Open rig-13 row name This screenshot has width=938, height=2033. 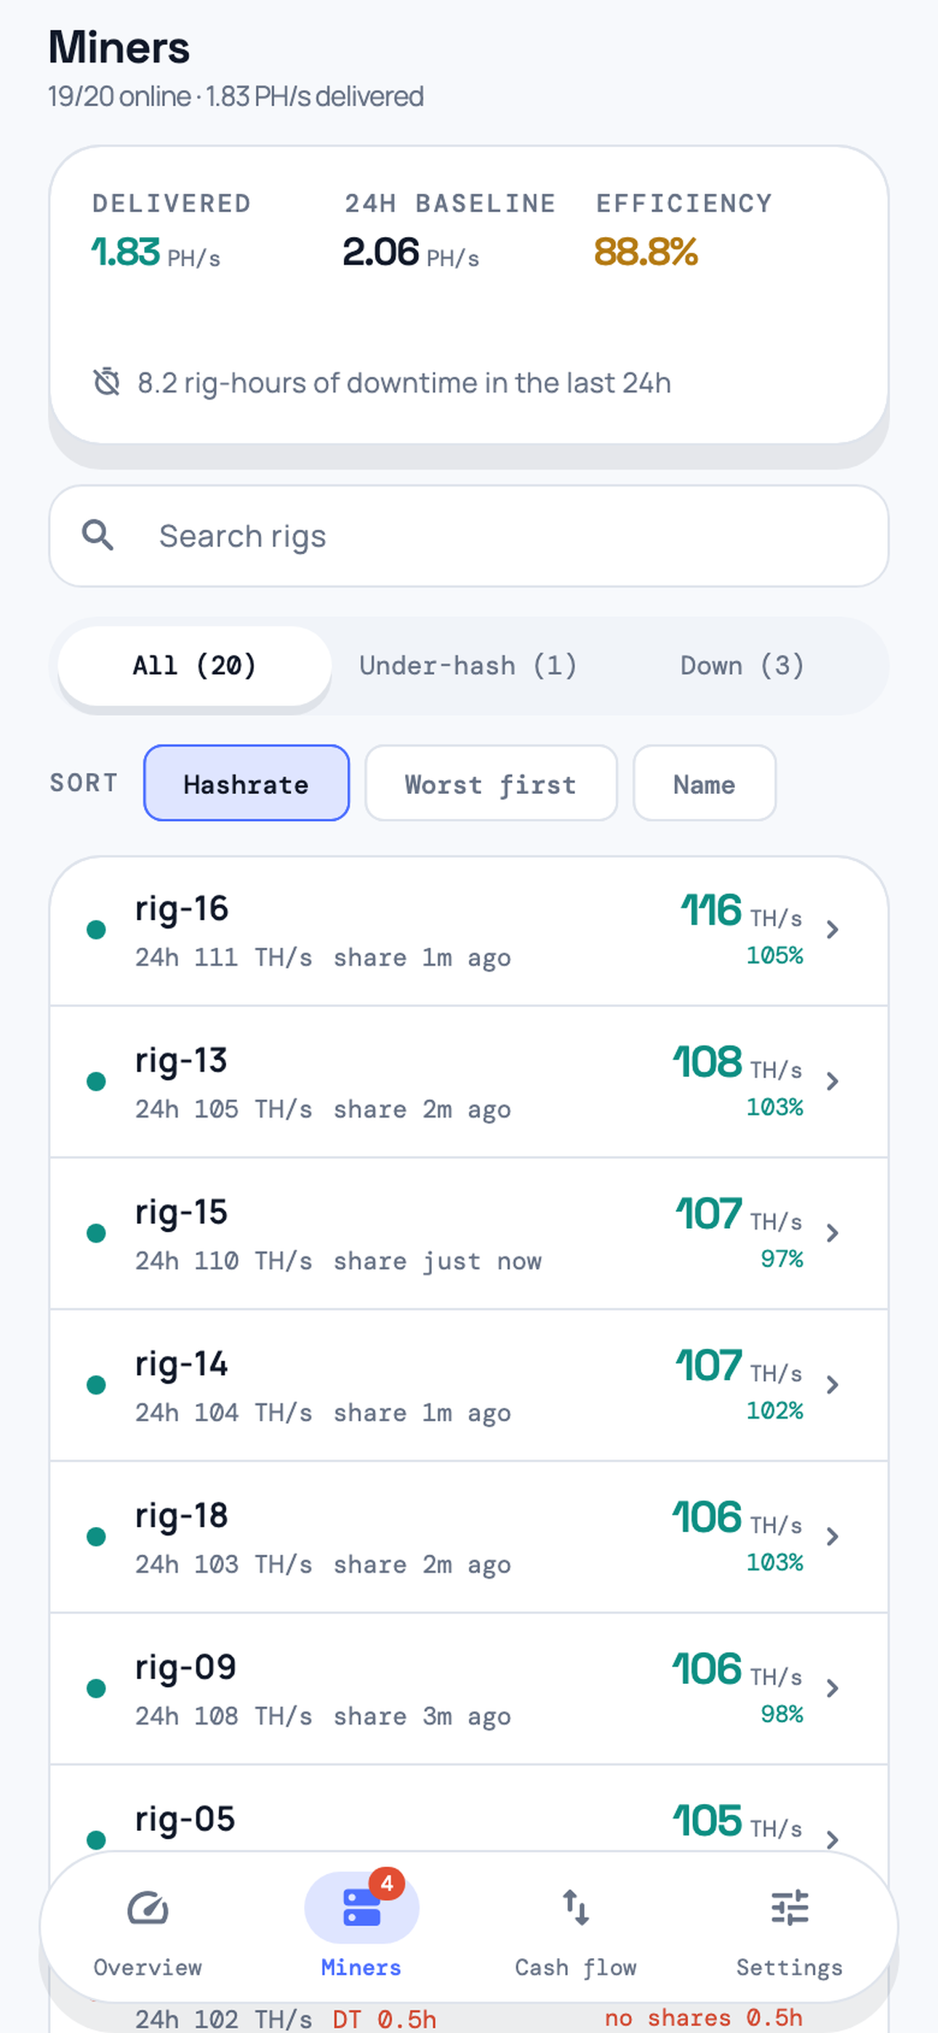click(x=181, y=1060)
